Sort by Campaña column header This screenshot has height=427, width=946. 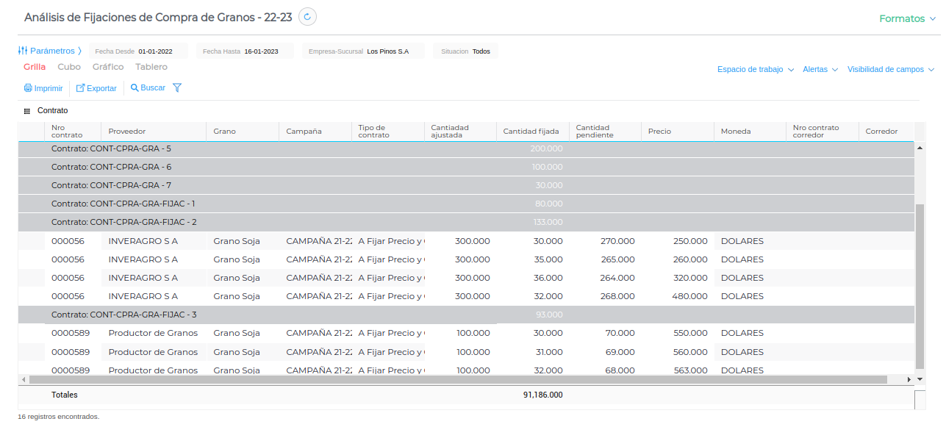pos(316,132)
